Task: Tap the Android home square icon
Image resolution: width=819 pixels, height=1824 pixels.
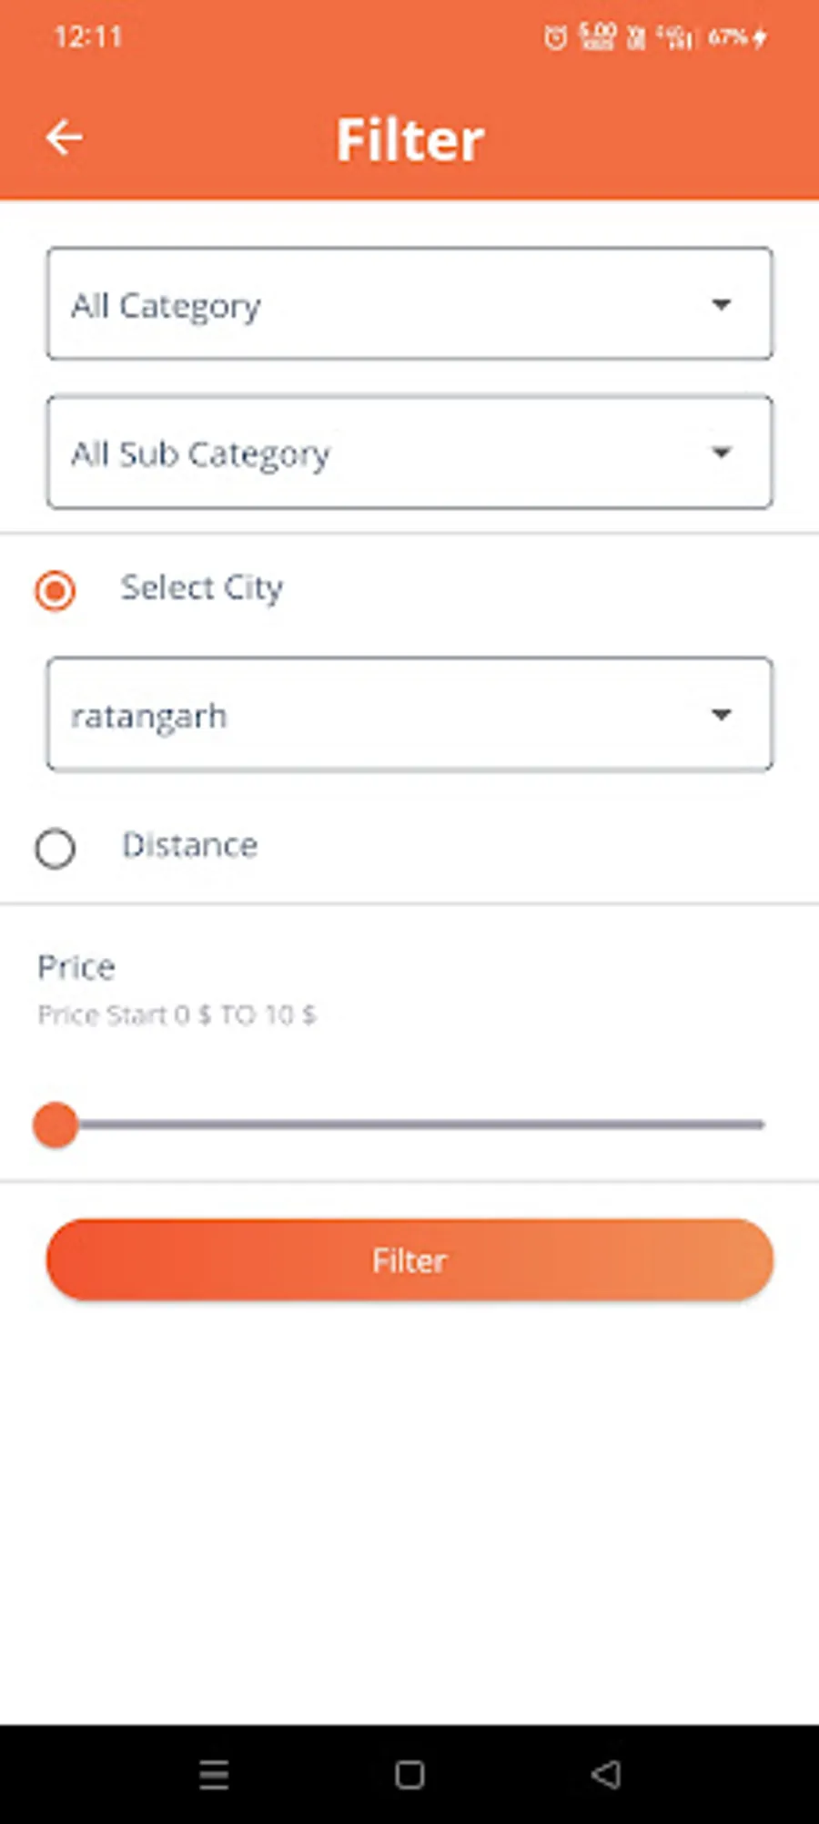Action: tap(409, 1774)
